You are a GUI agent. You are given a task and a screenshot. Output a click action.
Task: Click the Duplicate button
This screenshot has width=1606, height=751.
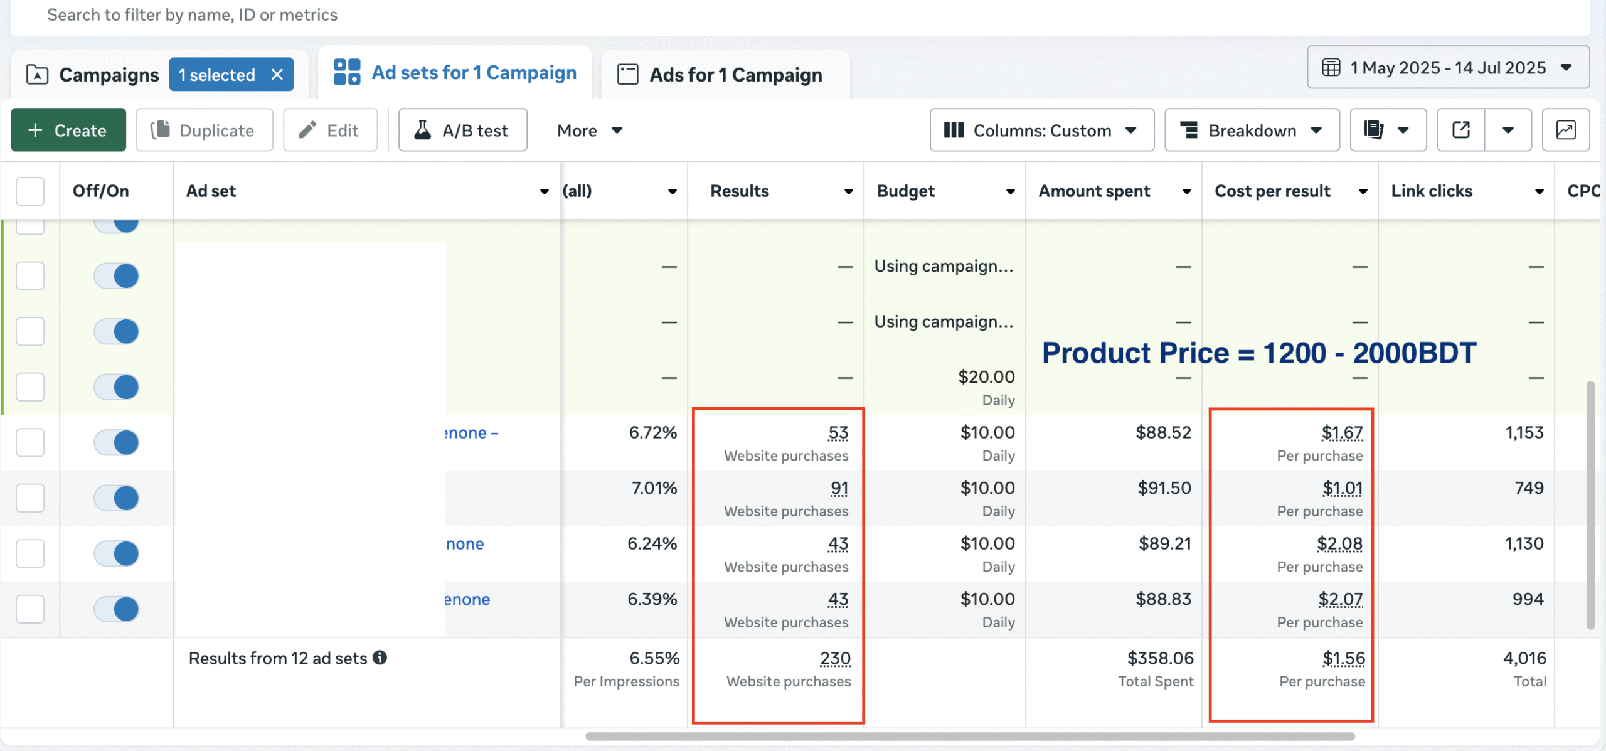[x=204, y=130]
